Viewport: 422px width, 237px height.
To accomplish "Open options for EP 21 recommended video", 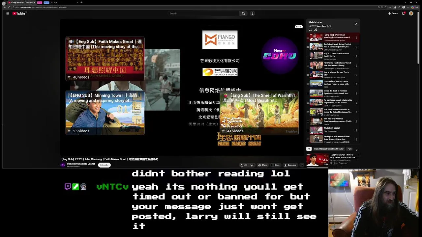I will [359, 155].
